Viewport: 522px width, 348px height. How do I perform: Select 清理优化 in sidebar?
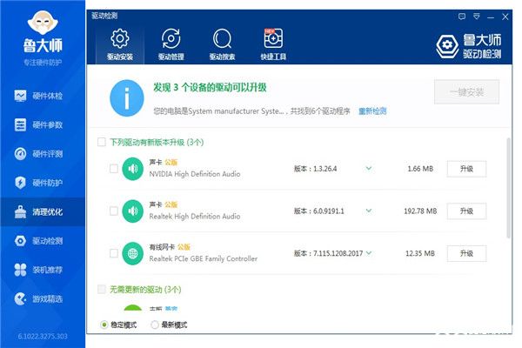[x=43, y=211]
